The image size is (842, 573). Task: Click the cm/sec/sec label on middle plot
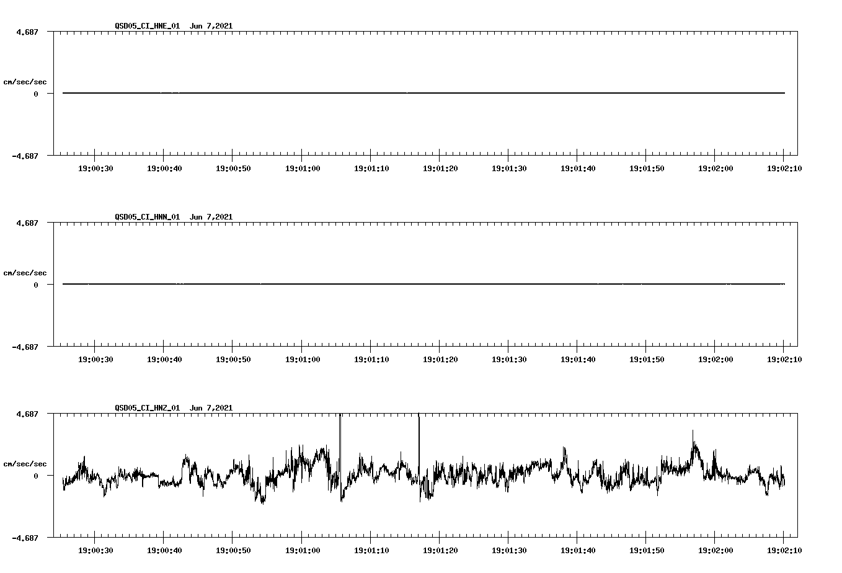(25, 272)
